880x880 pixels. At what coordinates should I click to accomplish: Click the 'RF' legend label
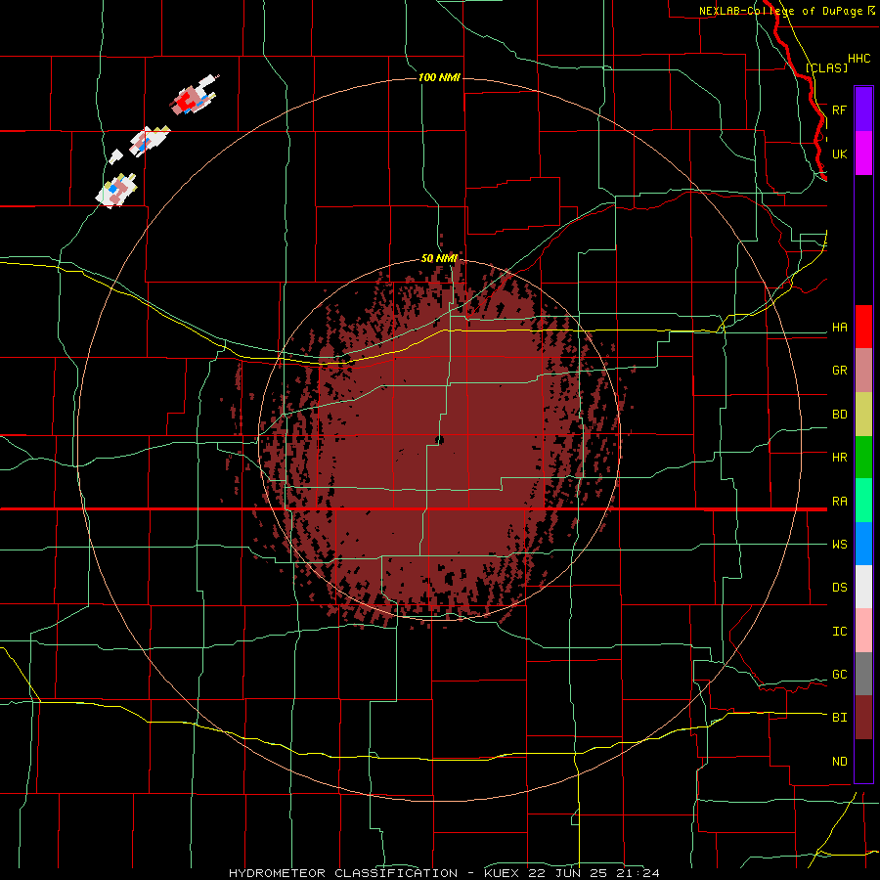839,110
